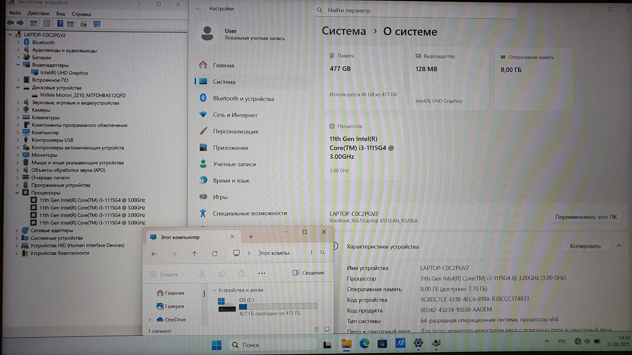Collapse the Процессоры tree node
Screen dimensions: 632x355
pyautogui.click(x=17, y=193)
